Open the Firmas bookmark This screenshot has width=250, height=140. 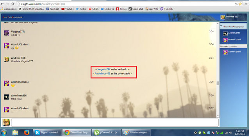click(x=121, y=9)
